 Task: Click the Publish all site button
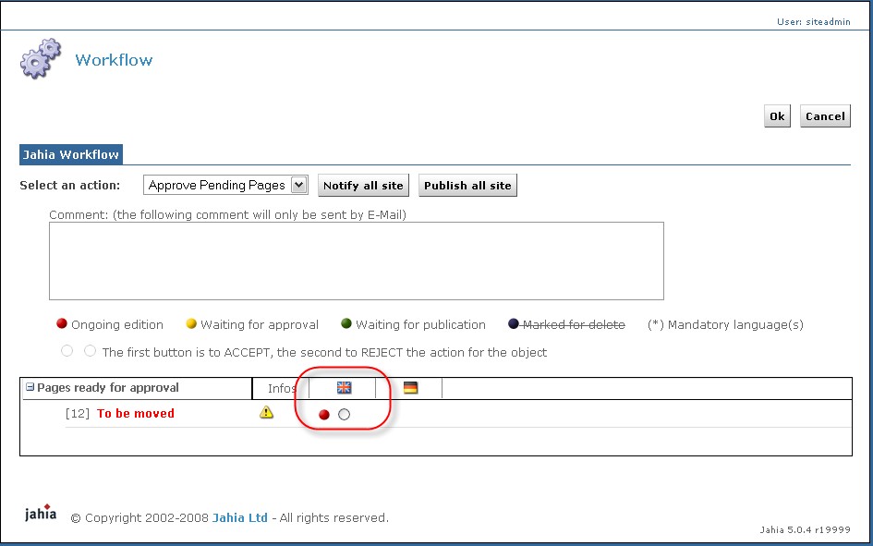[x=467, y=186]
